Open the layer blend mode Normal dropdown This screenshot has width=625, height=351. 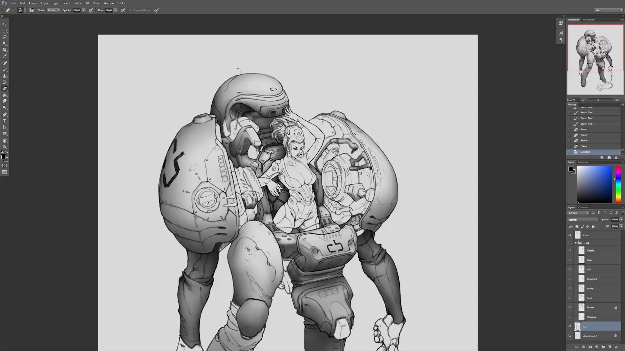[x=583, y=220]
